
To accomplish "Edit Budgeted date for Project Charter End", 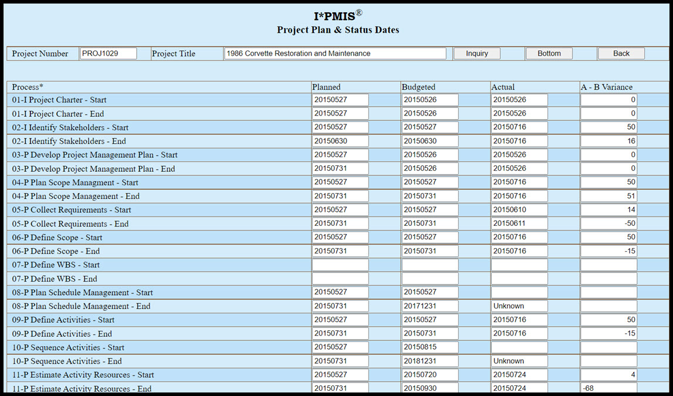I will click(x=430, y=114).
